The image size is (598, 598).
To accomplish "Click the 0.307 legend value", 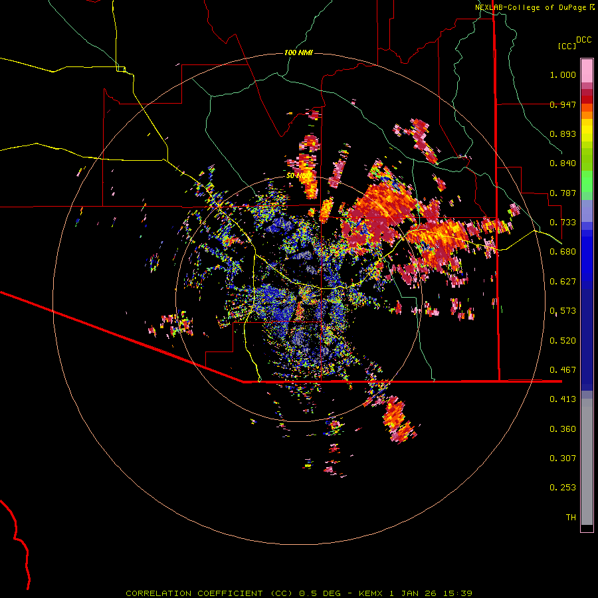I will 563,458.
